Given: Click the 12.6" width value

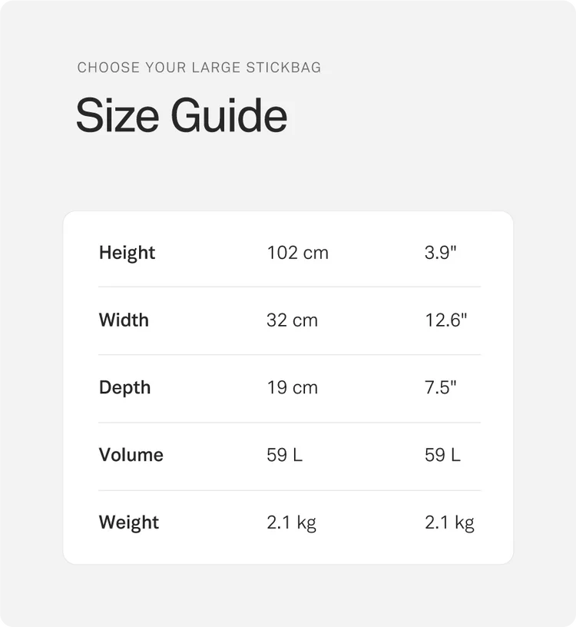Looking at the screenshot, I should coord(445,320).
